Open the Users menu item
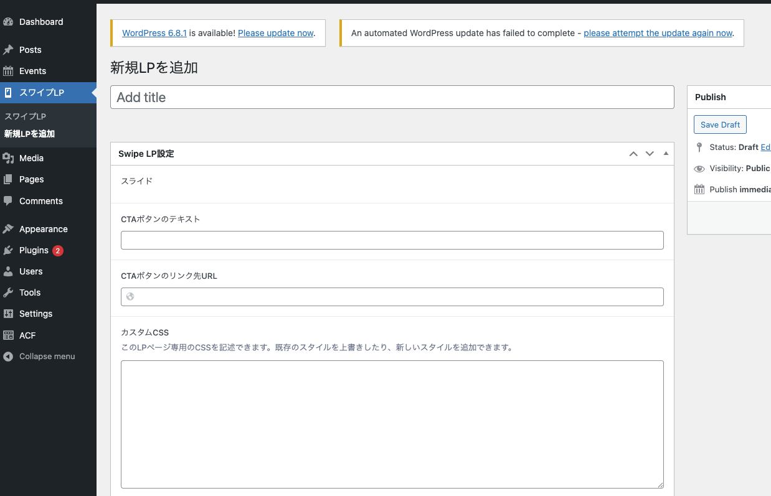Viewport: 771px width, 496px height. point(31,271)
